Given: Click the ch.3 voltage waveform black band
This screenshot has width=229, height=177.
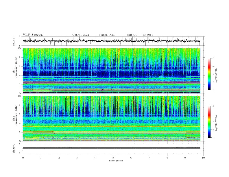Looking at the screenshot, I should pyautogui.click(x=111, y=148).
